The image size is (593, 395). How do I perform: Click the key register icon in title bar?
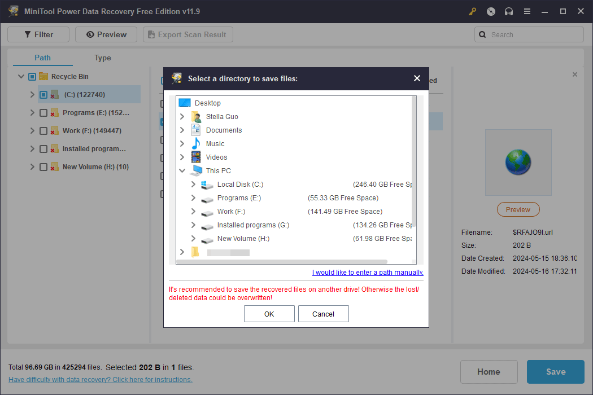coord(472,11)
